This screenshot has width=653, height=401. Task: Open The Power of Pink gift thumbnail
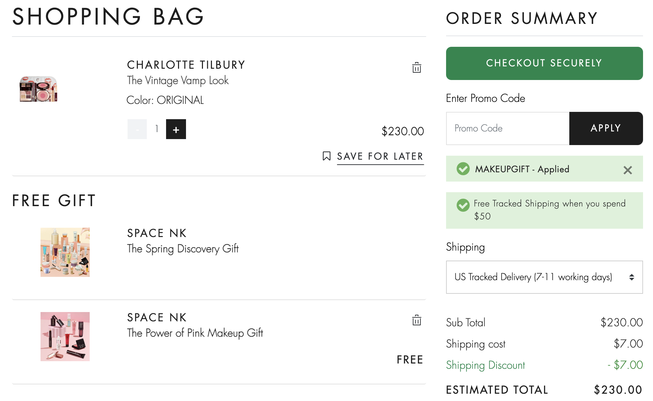pyautogui.click(x=65, y=337)
